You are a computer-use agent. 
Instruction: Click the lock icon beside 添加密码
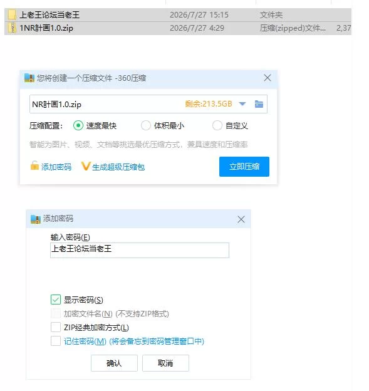click(x=34, y=165)
